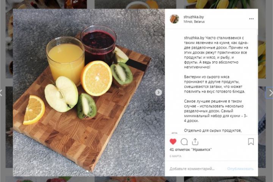Open the 6 марта post date link

point(175,156)
